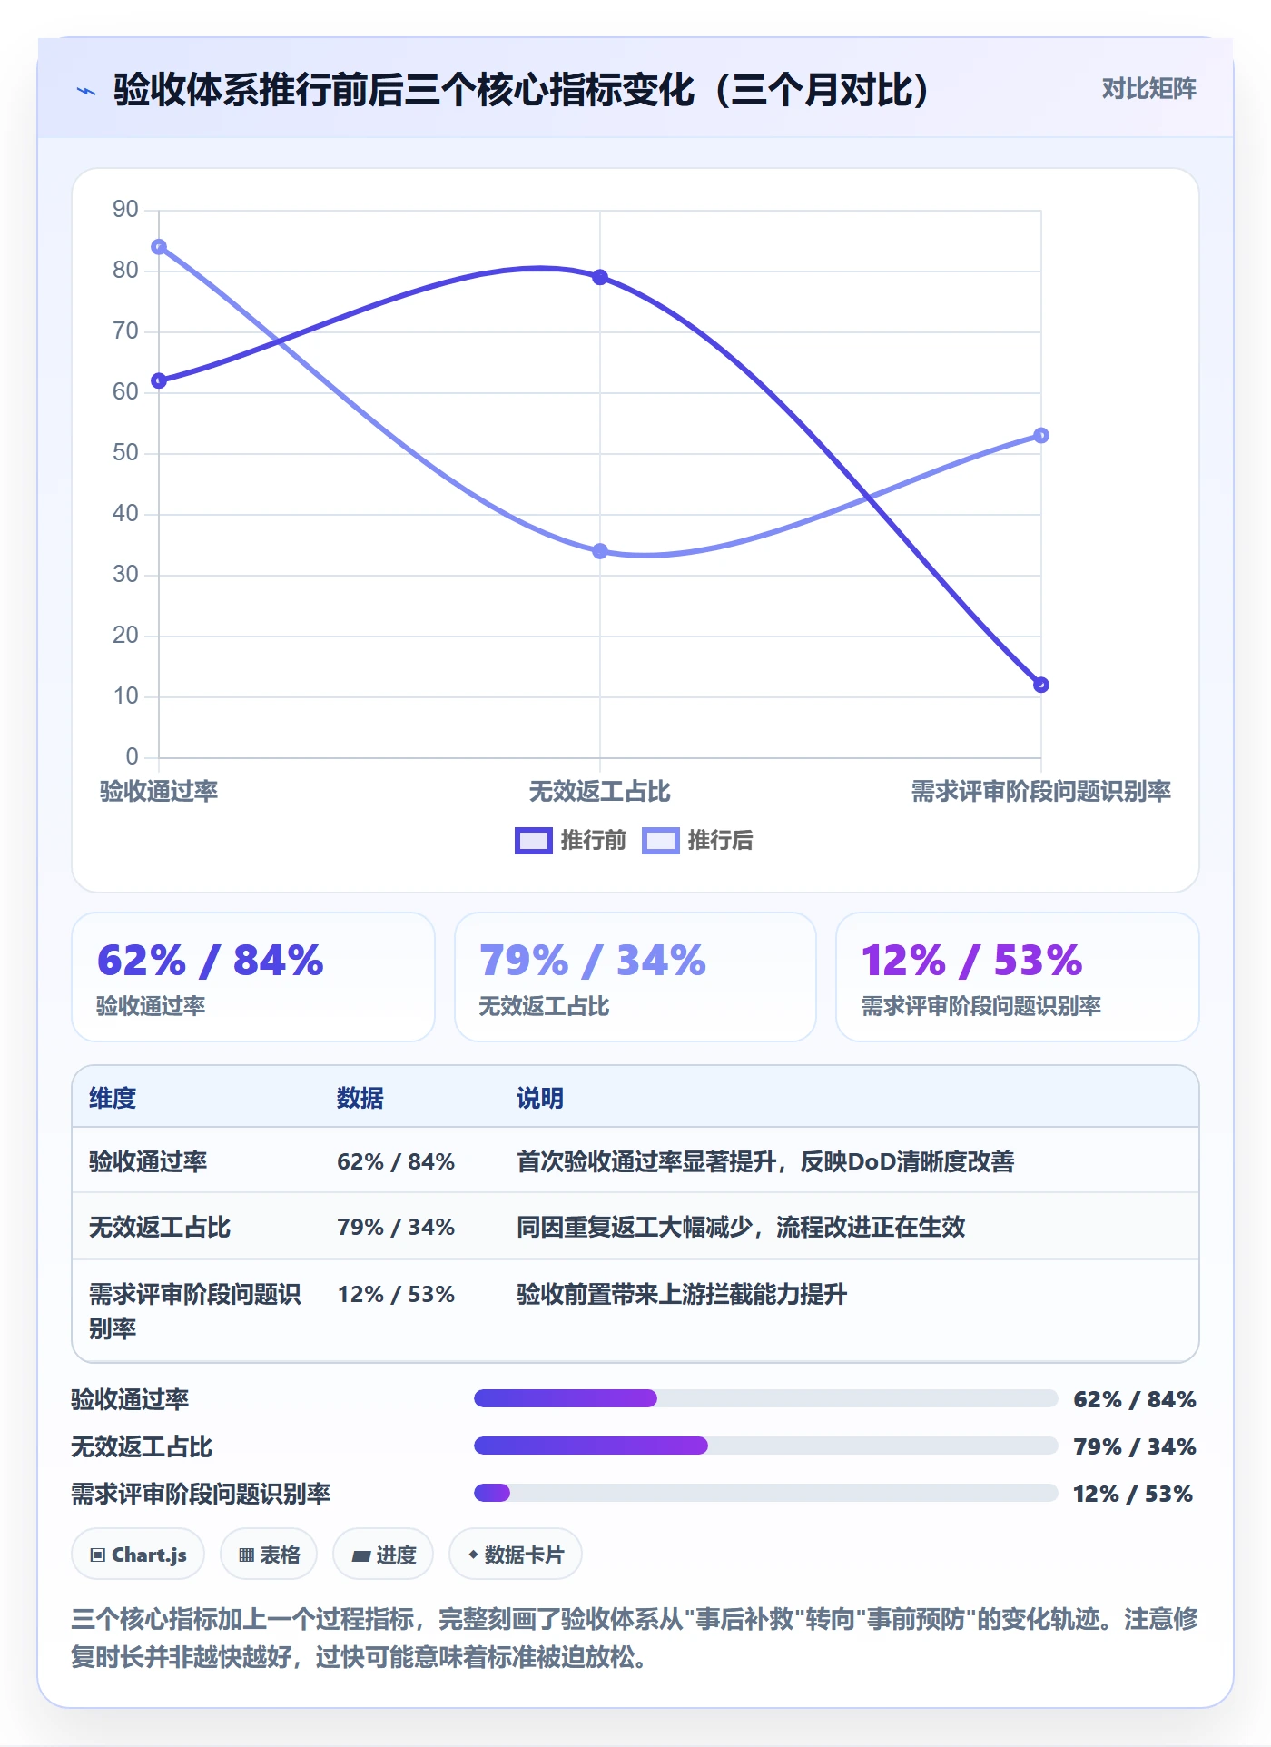Click the 对比矩阵 label in header
This screenshot has width=1271, height=1747.
[1148, 89]
